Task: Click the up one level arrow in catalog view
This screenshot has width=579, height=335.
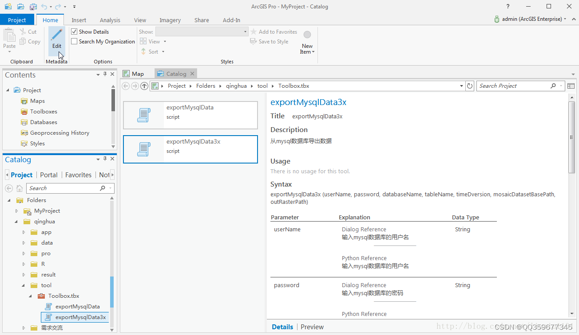Action: click(144, 86)
